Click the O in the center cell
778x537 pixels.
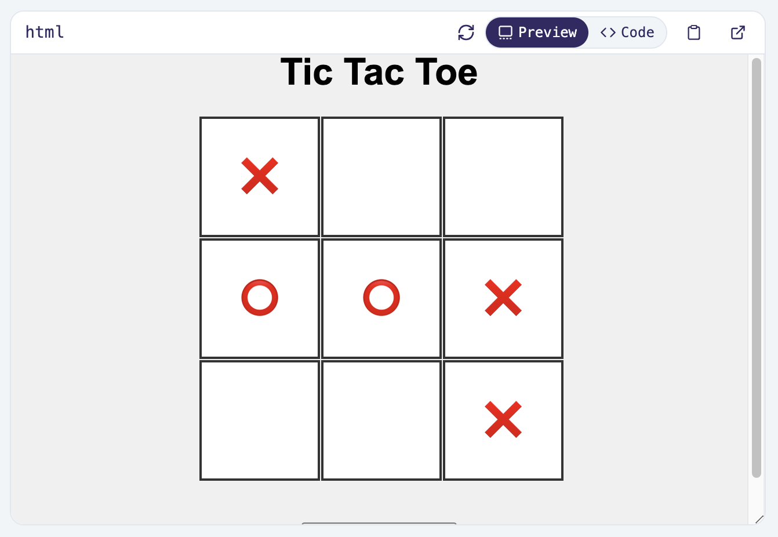pos(381,298)
